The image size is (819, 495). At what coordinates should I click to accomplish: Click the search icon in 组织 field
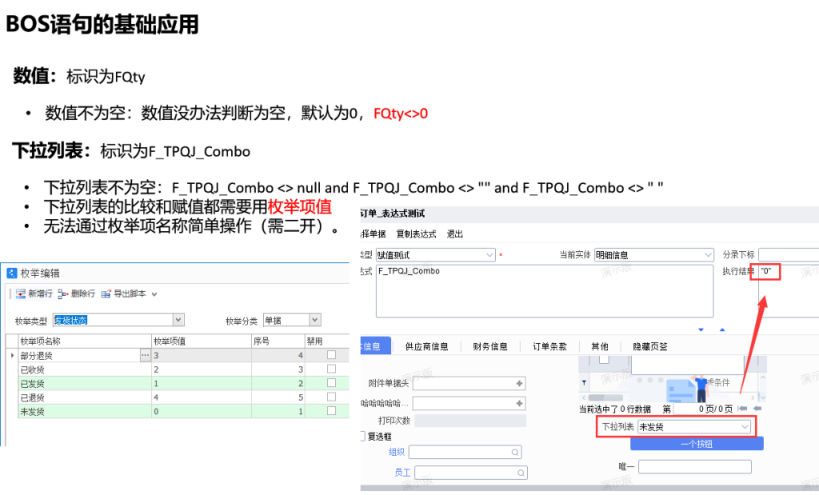[514, 453]
